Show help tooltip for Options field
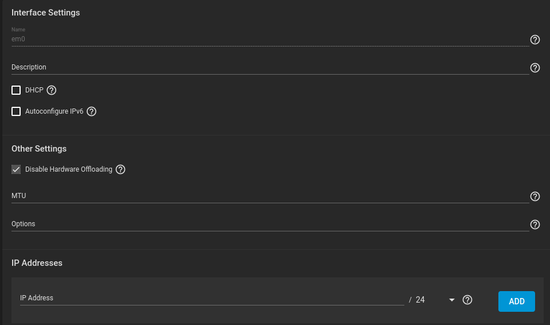This screenshot has width=550, height=325. click(x=535, y=225)
